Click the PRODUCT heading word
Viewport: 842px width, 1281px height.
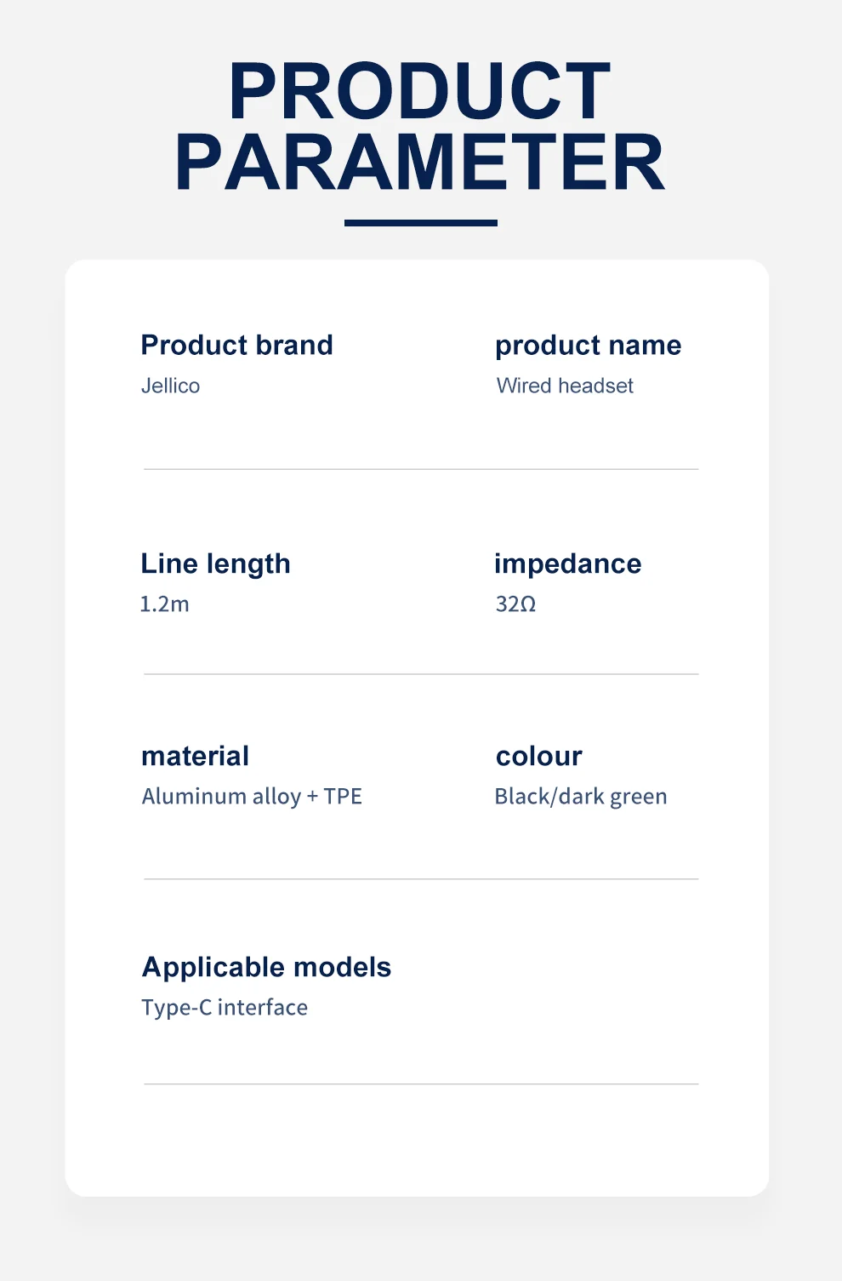point(419,91)
